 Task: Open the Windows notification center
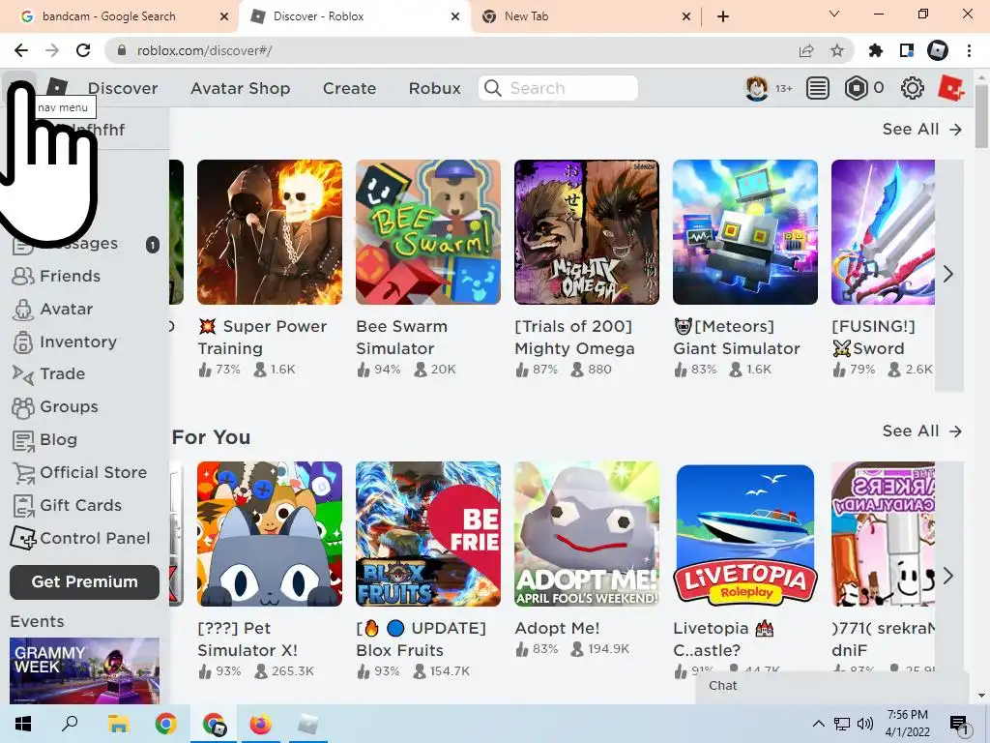(959, 724)
